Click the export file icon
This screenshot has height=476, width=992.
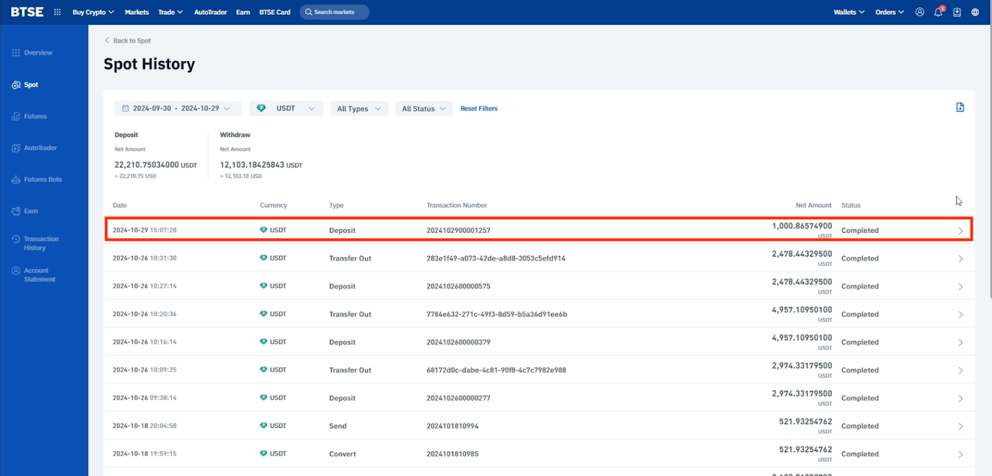pos(960,107)
